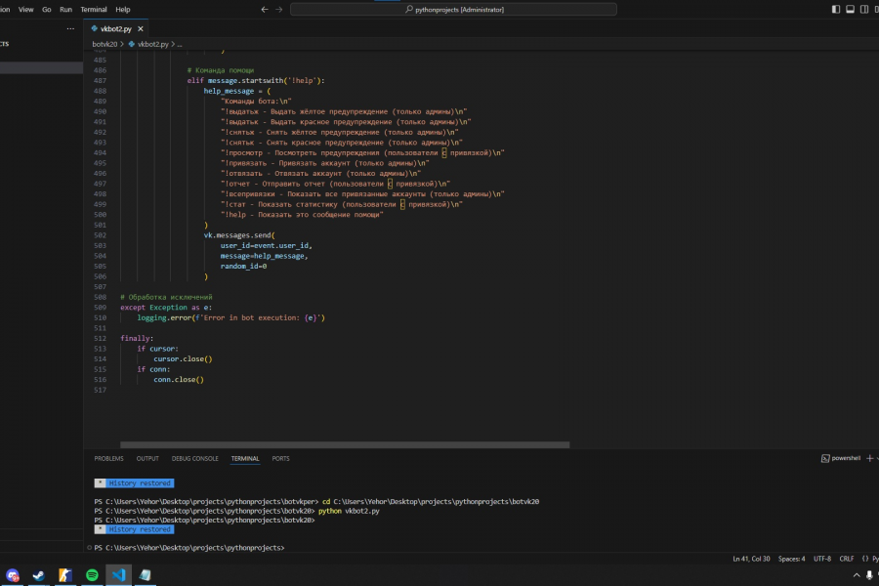The width and height of the screenshot is (879, 586).
Task: Toggle the primary side bar layout icon
Action: 836,9
